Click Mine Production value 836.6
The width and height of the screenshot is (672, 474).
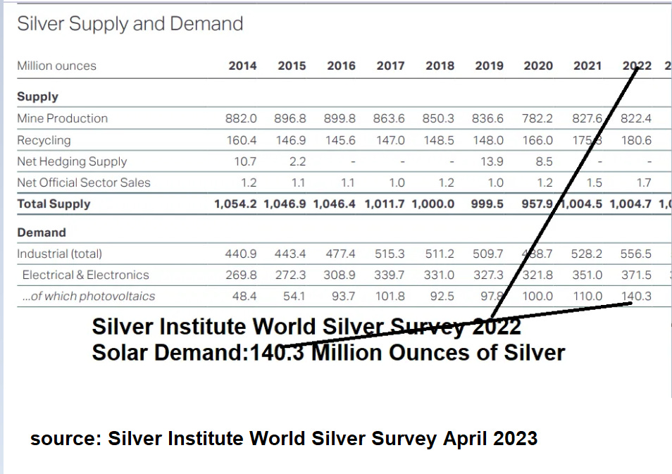click(x=487, y=119)
